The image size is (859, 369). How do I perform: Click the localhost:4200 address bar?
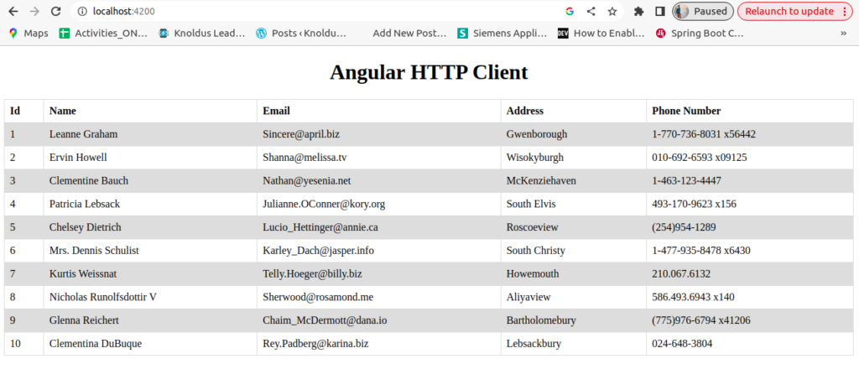click(319, 12)
